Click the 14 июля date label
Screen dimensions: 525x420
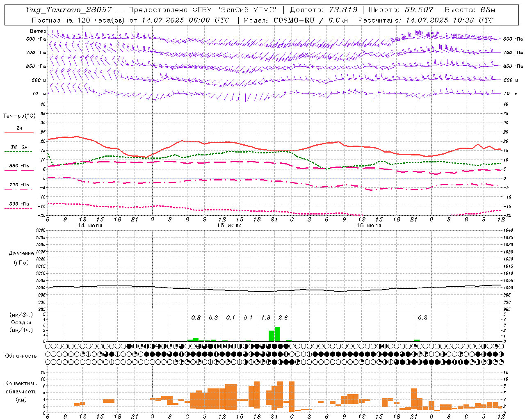point(90,226)
